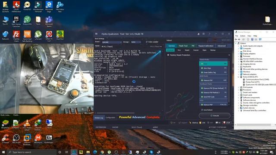This screenshot has height=155, width=276.
Task: Open the Brand dropdown showing XIAOMI
Action: [112, 42]
